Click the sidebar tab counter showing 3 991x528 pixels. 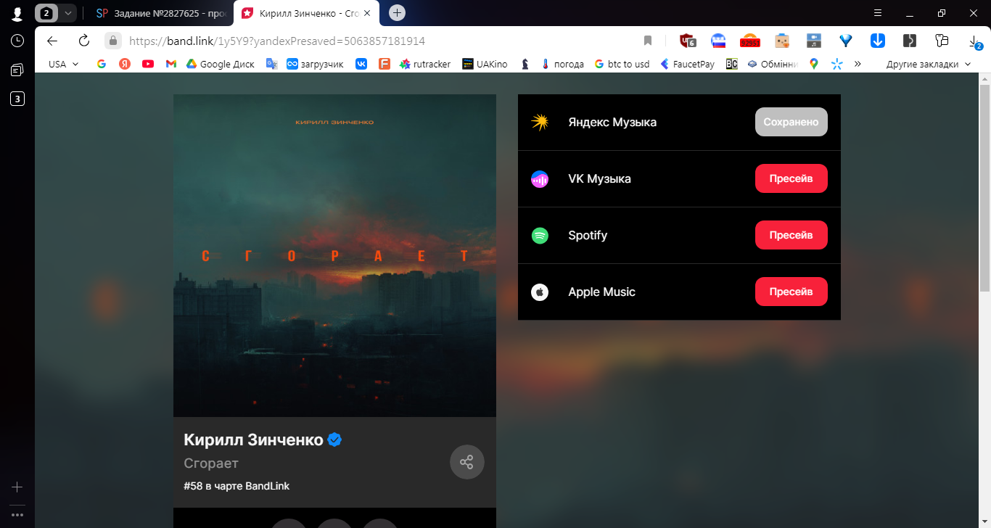click(x=17, y=99)
